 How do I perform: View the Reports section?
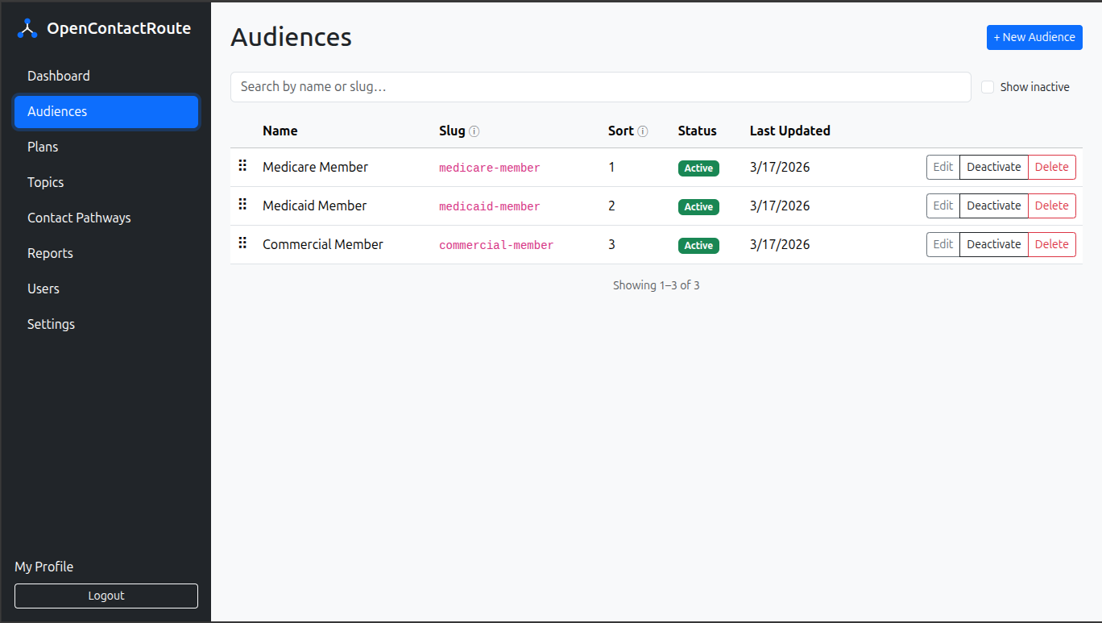tap(50, 253)
